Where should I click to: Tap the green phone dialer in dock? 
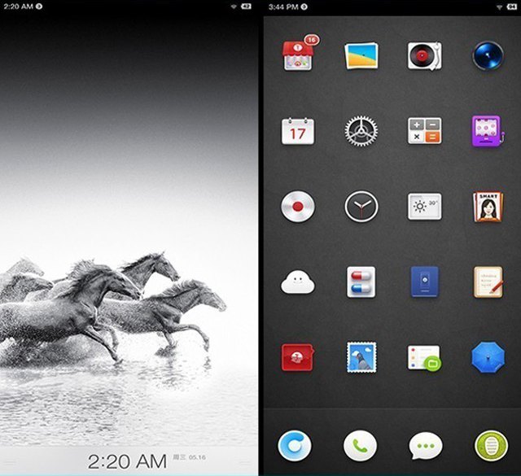[x=360, y=445]
